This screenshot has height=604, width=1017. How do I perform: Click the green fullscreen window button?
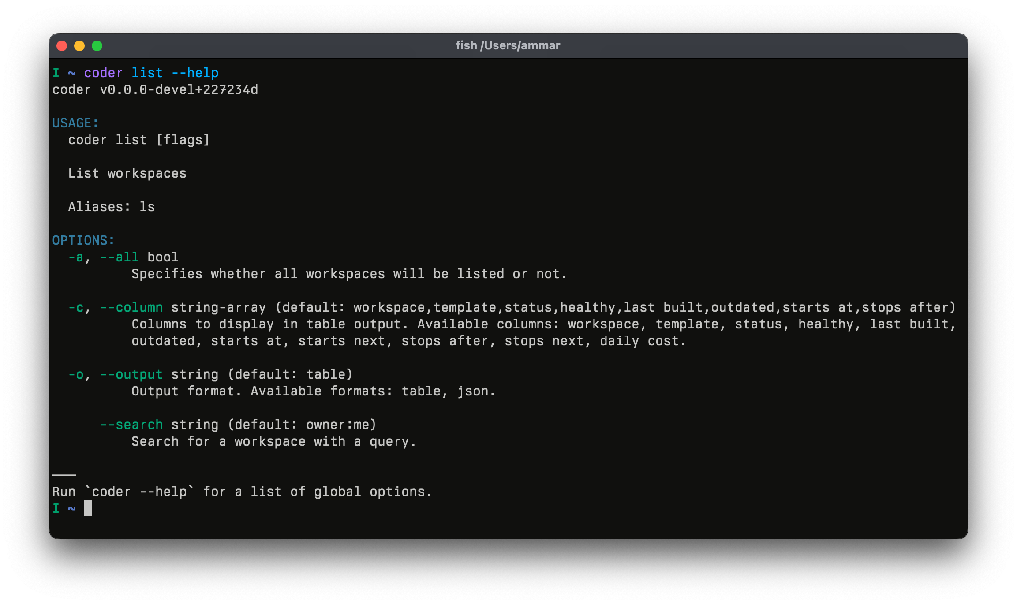[97, 46]
